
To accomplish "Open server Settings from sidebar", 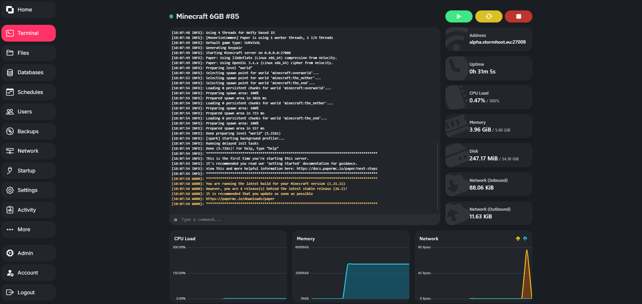I will point(29,190).
